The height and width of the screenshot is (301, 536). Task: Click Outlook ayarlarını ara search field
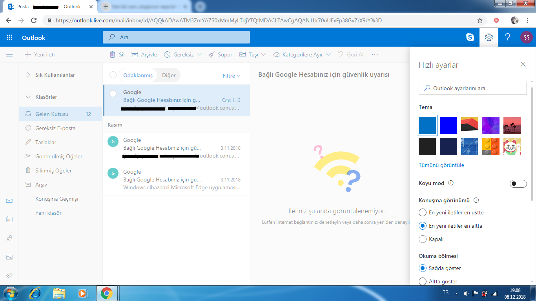click(472, 88)
